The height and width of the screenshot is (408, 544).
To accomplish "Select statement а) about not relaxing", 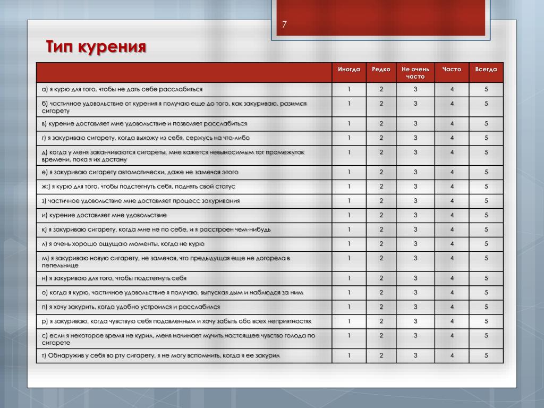I will [122, 89].
